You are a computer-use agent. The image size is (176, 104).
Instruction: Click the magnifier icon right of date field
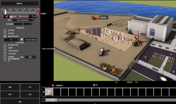pyautogui.click(x=34, y=16)
